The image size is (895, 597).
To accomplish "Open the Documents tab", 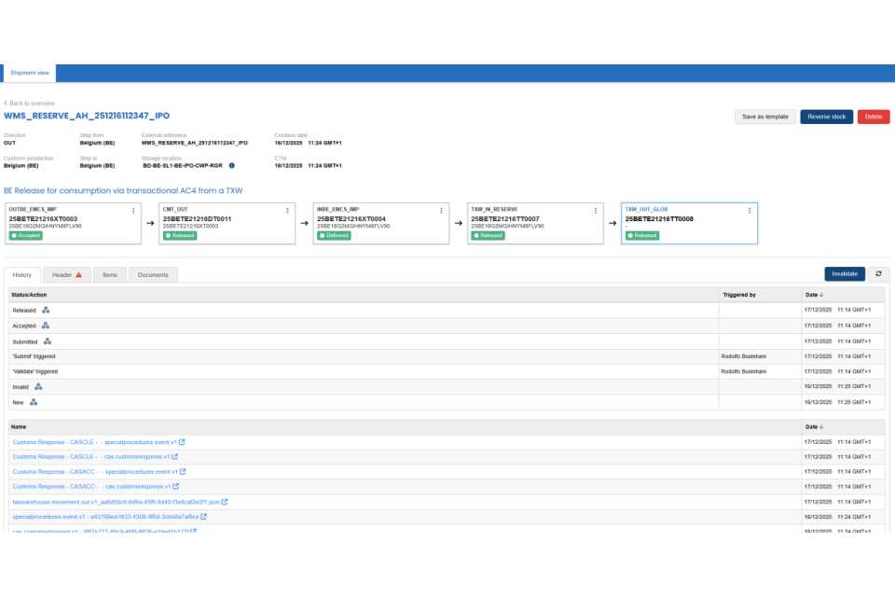I will pos(153,275).
